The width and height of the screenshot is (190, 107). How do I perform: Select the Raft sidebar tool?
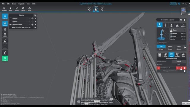coord(5,29)
